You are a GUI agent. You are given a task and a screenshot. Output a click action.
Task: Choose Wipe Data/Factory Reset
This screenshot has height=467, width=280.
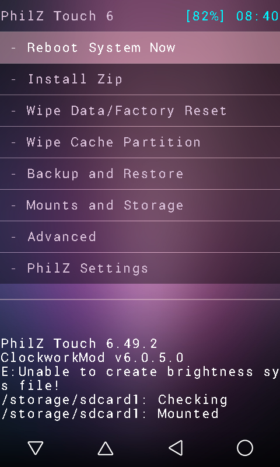coord(140,111)
